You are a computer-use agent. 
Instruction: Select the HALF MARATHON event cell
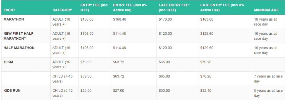19,48
